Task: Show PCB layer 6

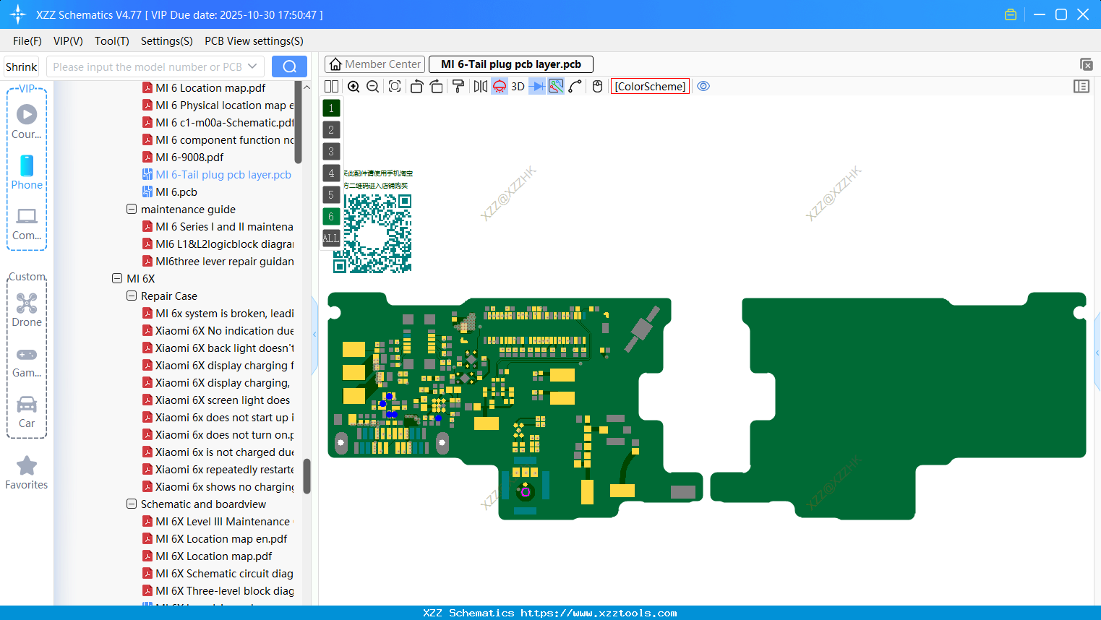Action: 331,217
